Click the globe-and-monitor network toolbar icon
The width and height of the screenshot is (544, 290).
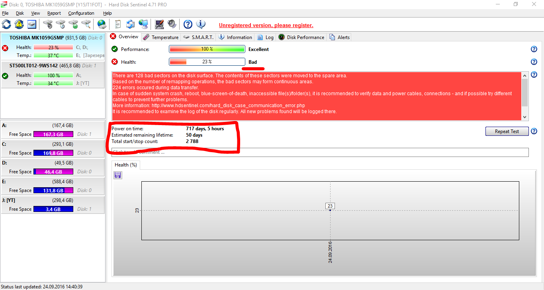(143, 24)
